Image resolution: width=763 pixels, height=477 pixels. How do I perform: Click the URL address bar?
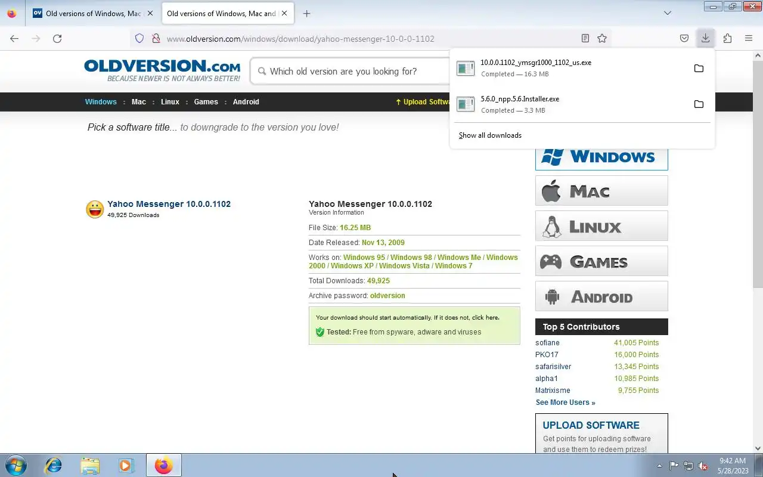pyautogui.click(x=370, y=39)
